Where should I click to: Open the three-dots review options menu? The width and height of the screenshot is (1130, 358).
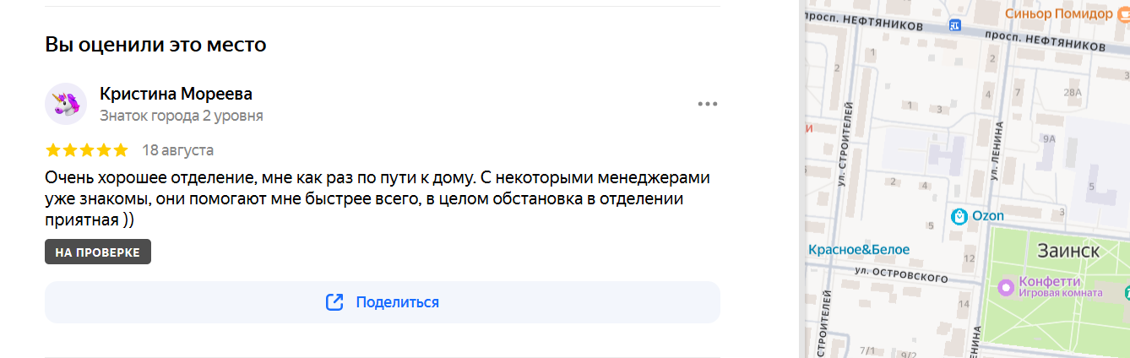[707, 104]
